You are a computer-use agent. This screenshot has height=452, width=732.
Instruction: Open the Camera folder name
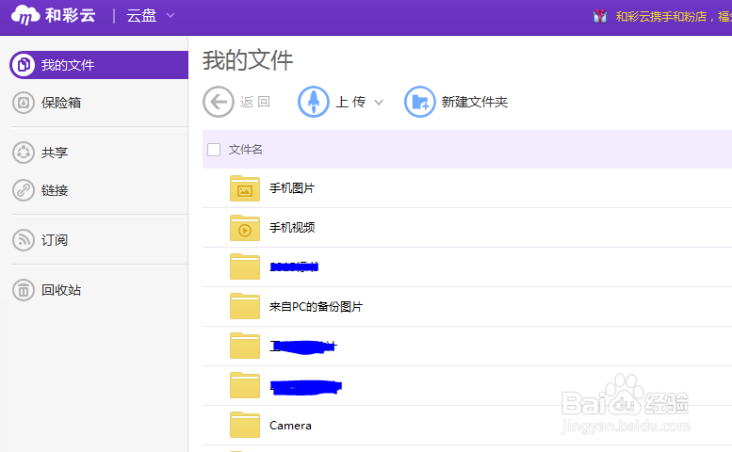[290, 426]
